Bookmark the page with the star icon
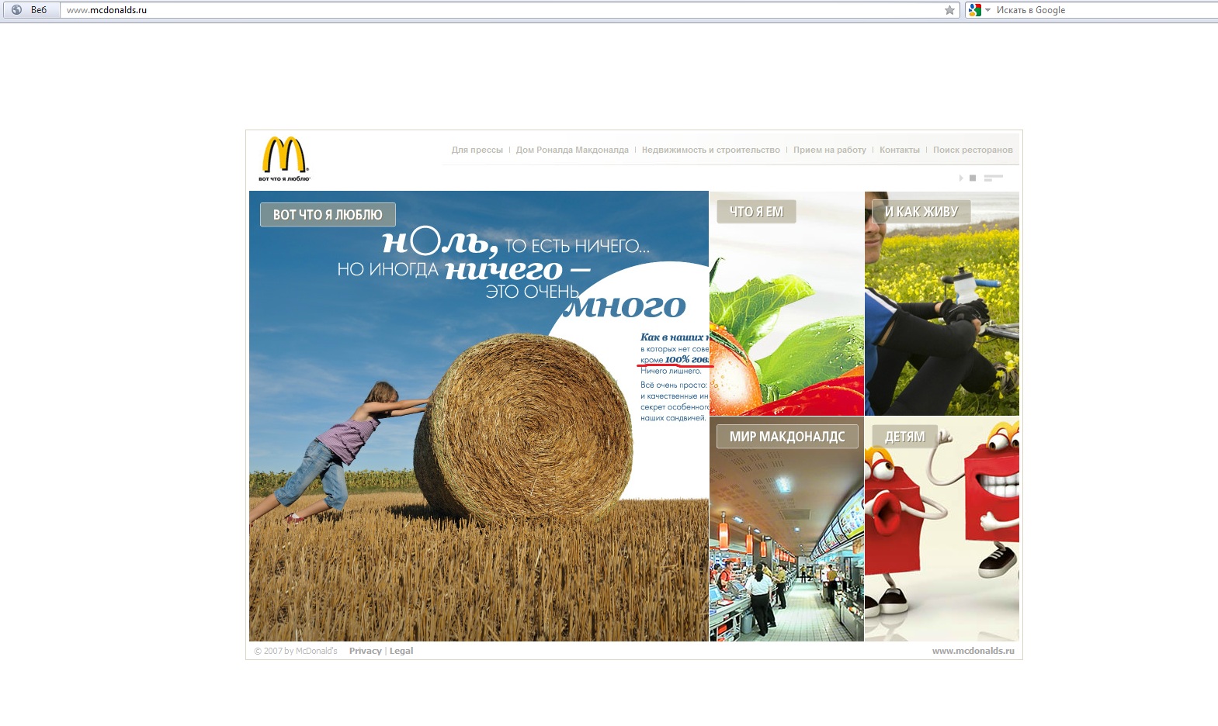This screenshot has height=726, width=1218. 949,10
